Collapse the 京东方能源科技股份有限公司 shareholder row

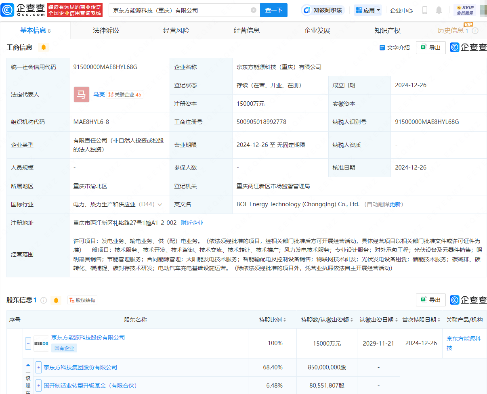(x=28, y=344)
